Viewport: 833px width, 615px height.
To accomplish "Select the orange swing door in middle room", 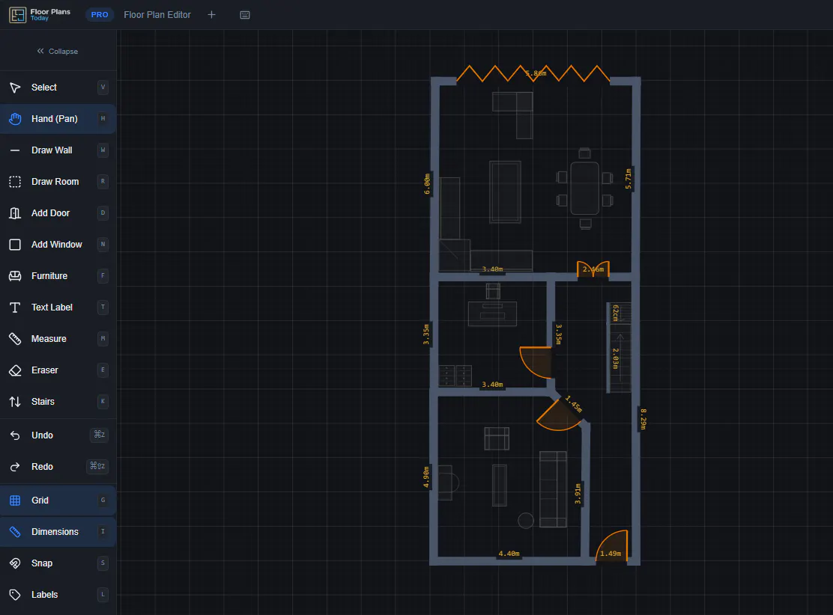I will (x=536, y=362).
